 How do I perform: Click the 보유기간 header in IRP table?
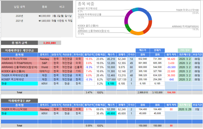[197, 105]
